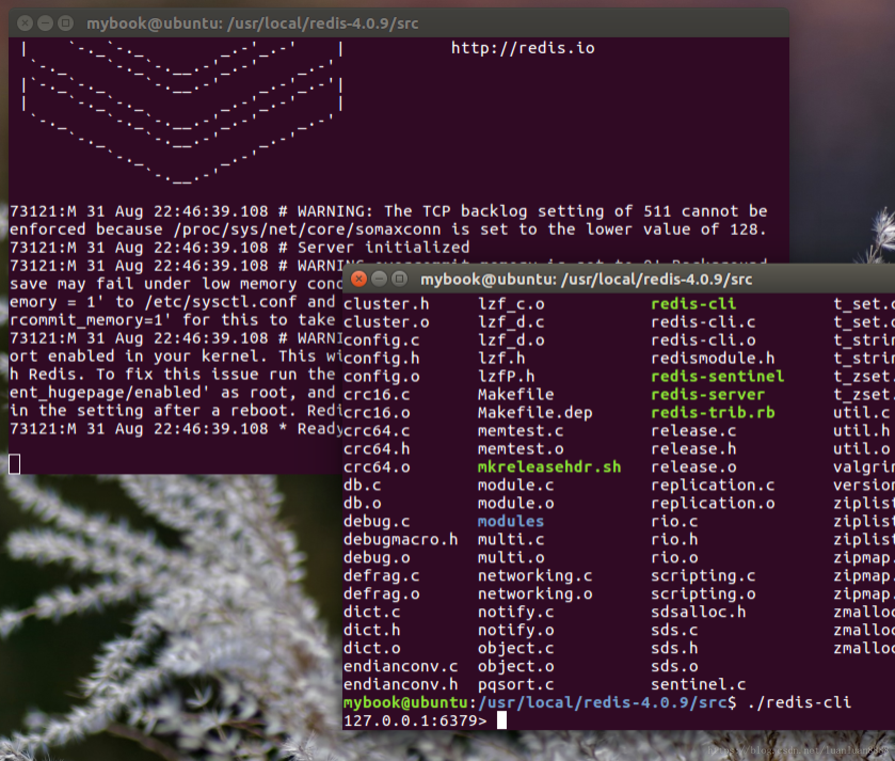The height and width of the screenshot is (761, 895).
Task: Select the redis-server executable name
Action: coord(708,394)
